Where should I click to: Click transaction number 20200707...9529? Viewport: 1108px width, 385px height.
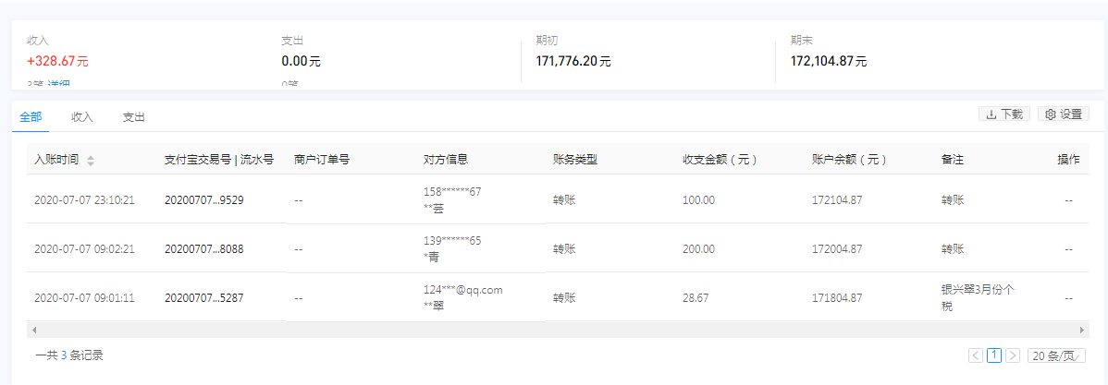click(203, 199)
